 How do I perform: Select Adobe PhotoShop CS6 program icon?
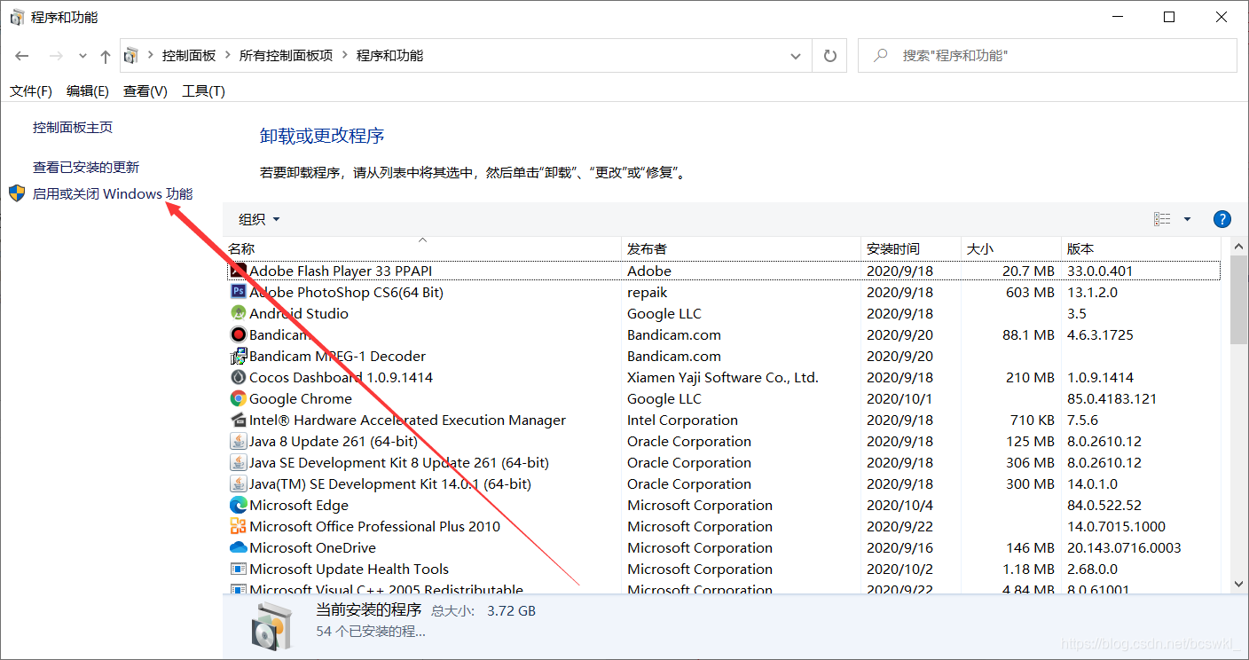(238, 292)
